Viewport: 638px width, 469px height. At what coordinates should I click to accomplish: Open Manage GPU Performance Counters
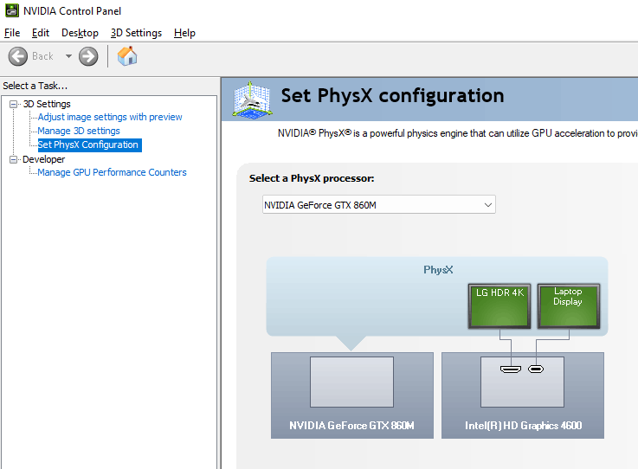pyautogui.click(x=112, y=172)
